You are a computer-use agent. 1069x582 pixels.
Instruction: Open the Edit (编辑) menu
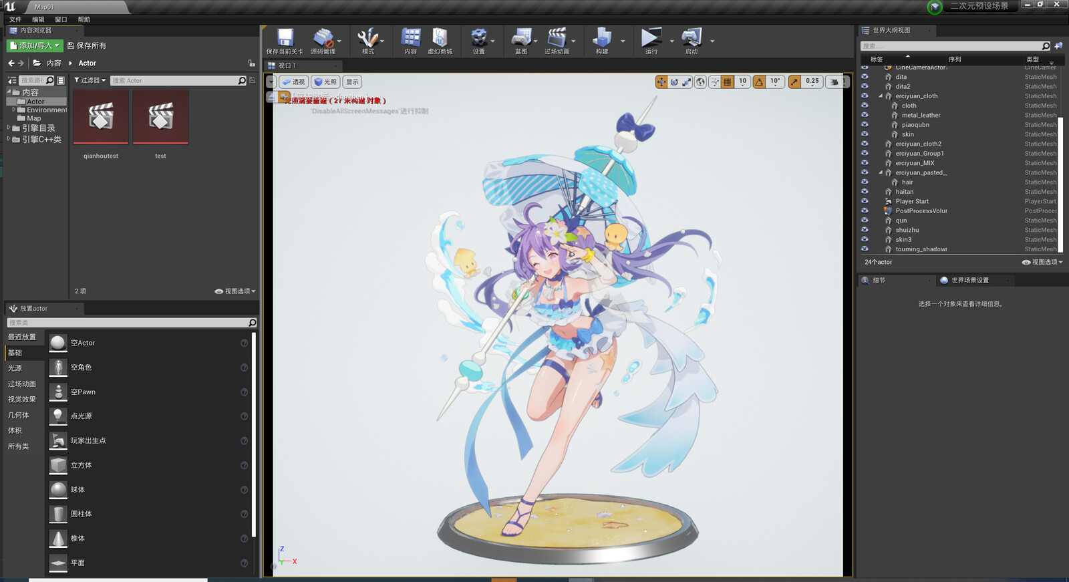pos(38,19)
